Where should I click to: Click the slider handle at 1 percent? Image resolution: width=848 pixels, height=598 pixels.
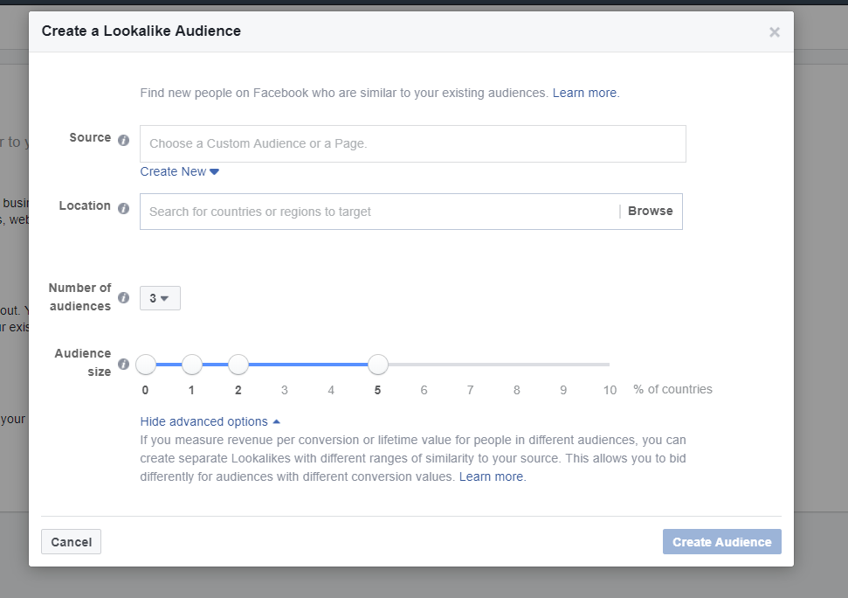(x=192, y=365)
